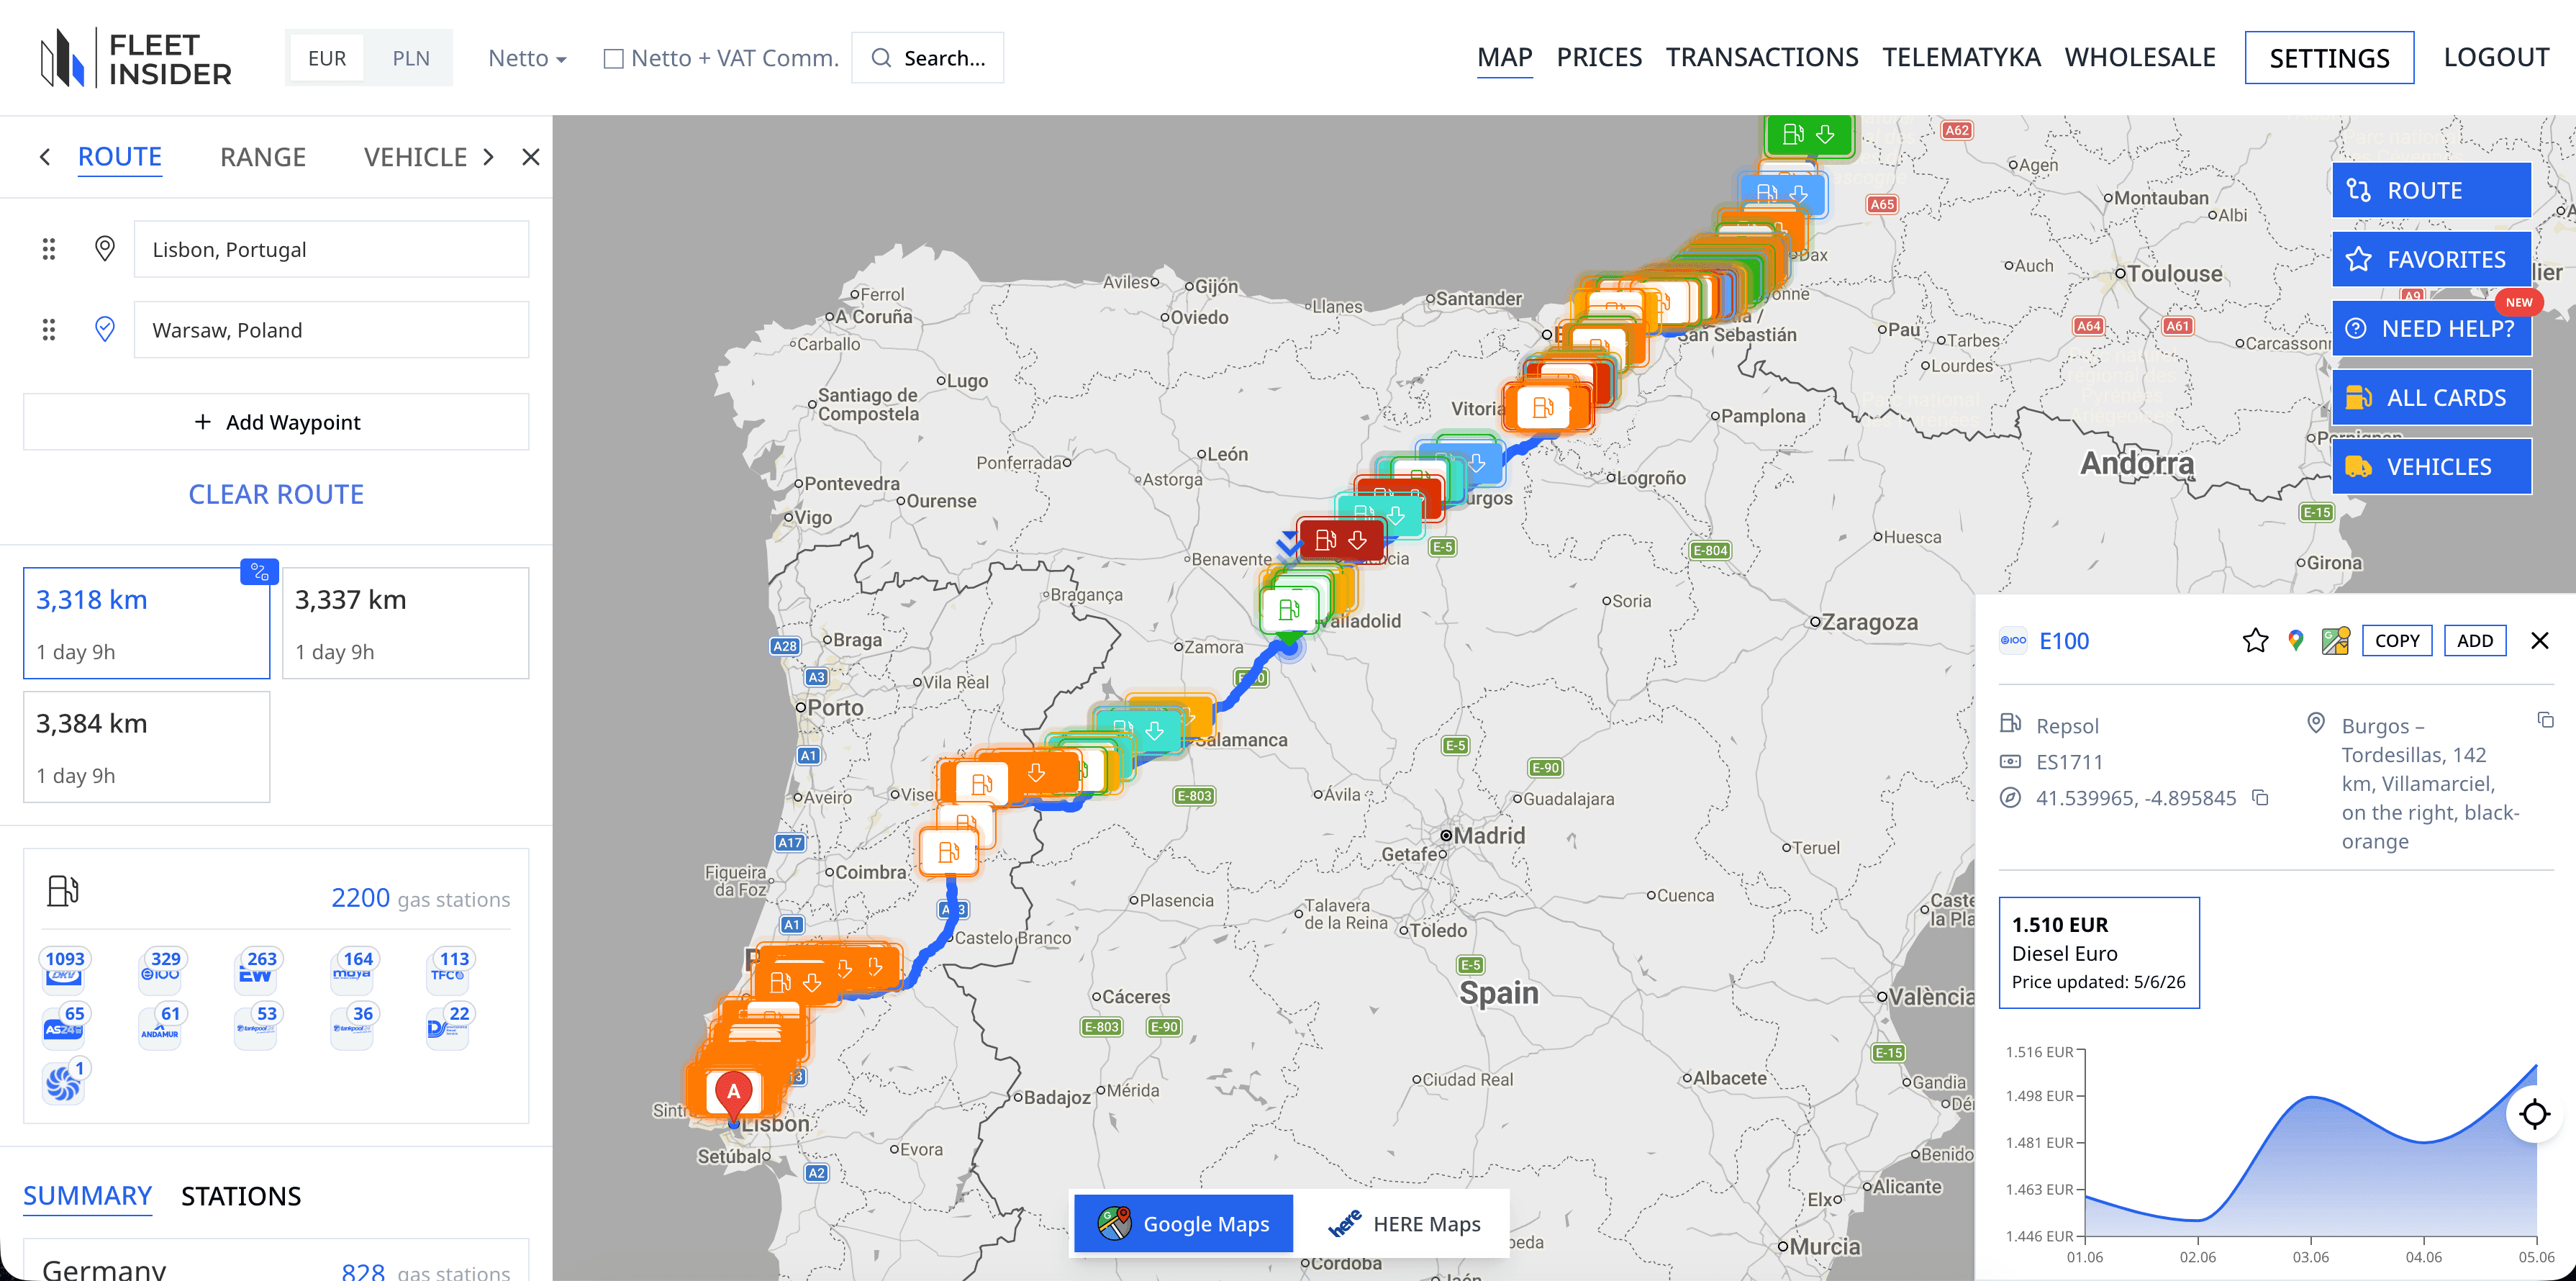Open station in Google Maps pin icon
This screenshot has width=2576, height=1281.
point(2296,640)
